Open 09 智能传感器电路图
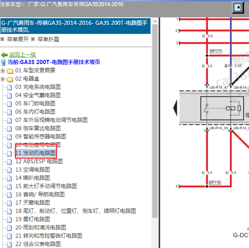 coord(41,136)
